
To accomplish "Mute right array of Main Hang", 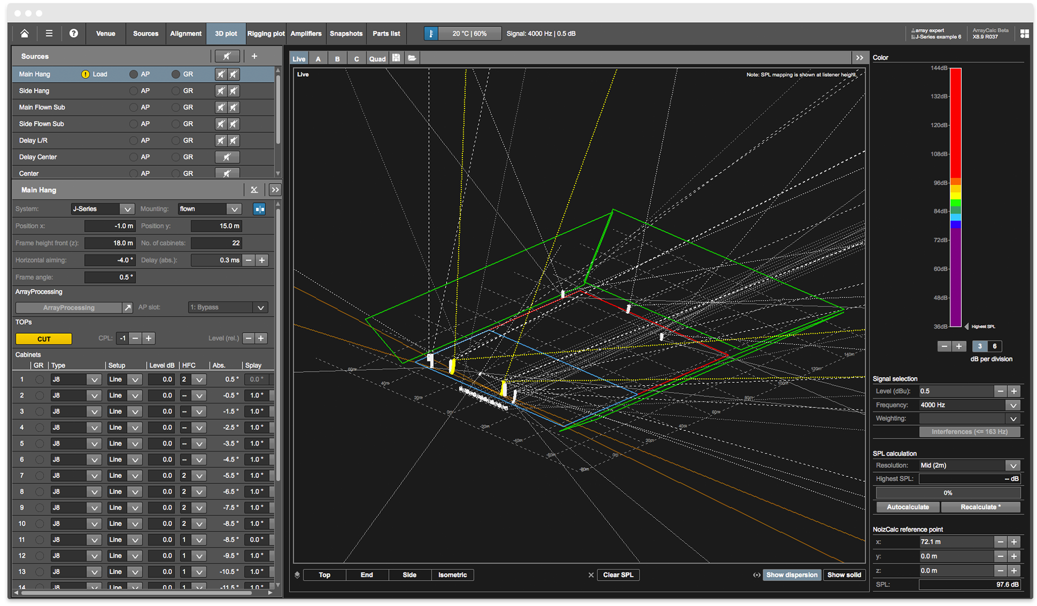I will click(x=233, y=75).
